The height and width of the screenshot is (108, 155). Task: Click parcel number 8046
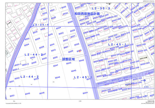pyautogui.click(x=58, y=77)
